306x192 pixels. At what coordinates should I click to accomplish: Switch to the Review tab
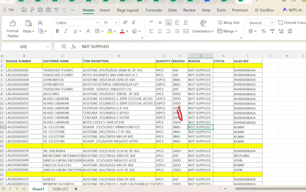pos(189,10)
